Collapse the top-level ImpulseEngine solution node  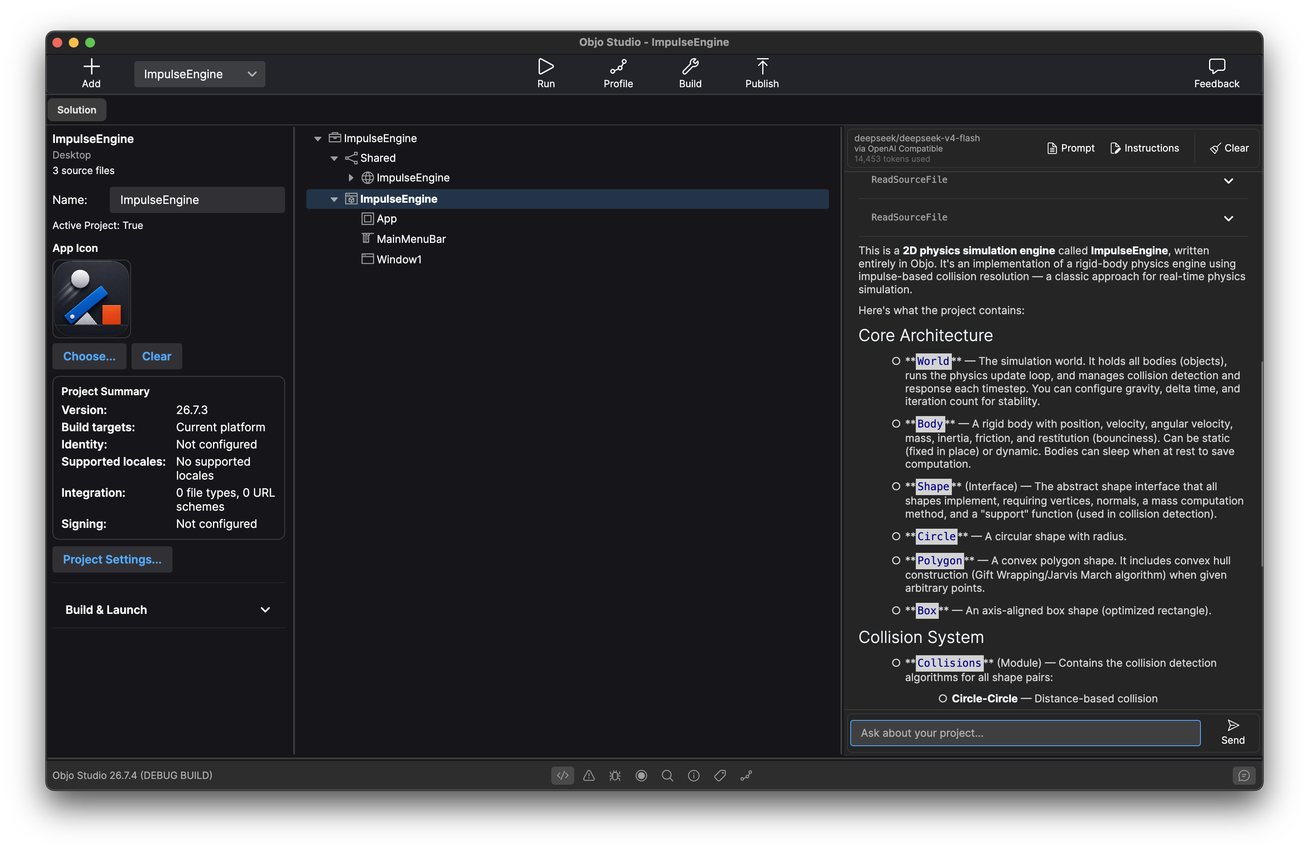pos(317,138)
